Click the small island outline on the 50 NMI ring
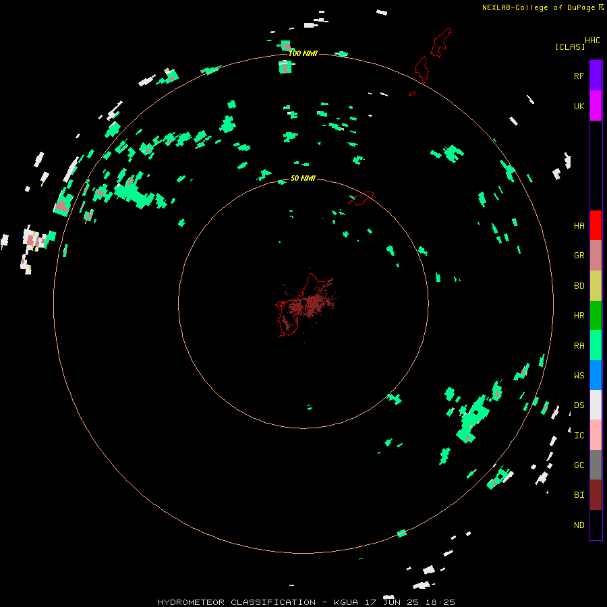Viewport: 607px width, 607px height. click(x=362, y=198)
